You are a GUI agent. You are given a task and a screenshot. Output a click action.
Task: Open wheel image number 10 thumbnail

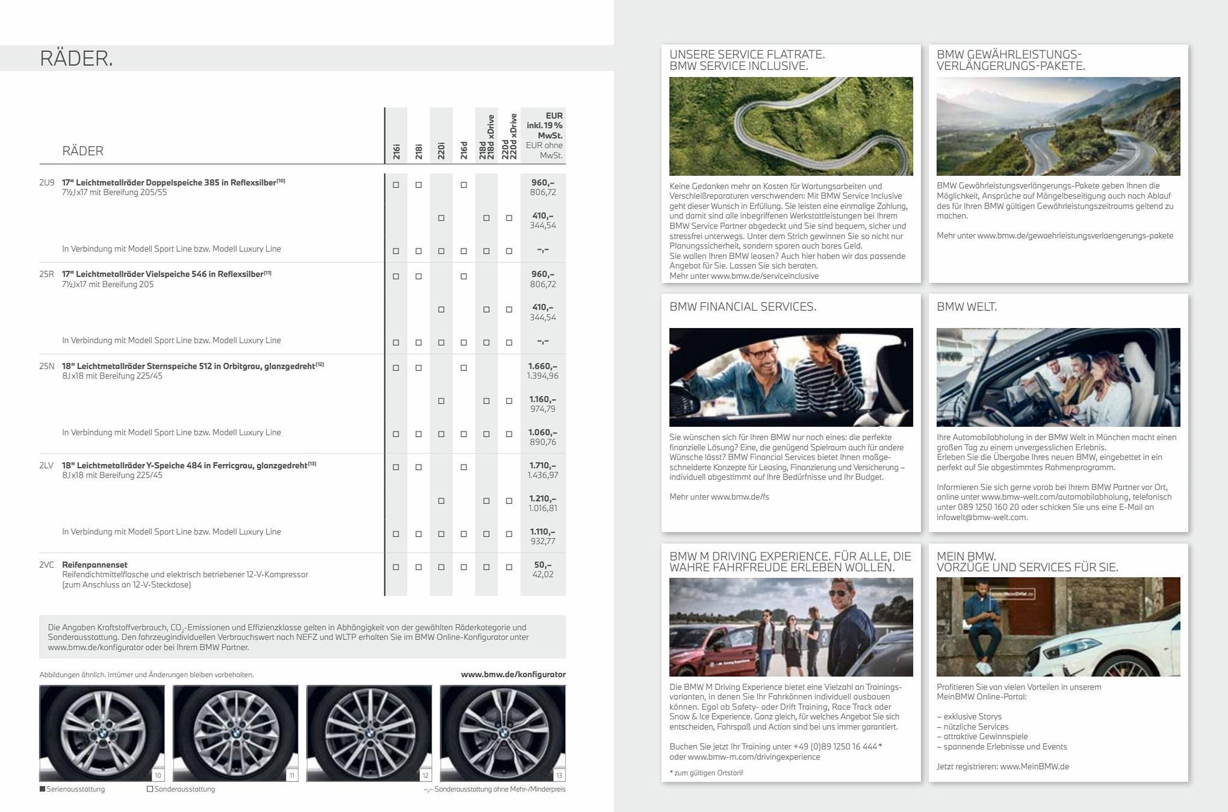click(102, 733)
